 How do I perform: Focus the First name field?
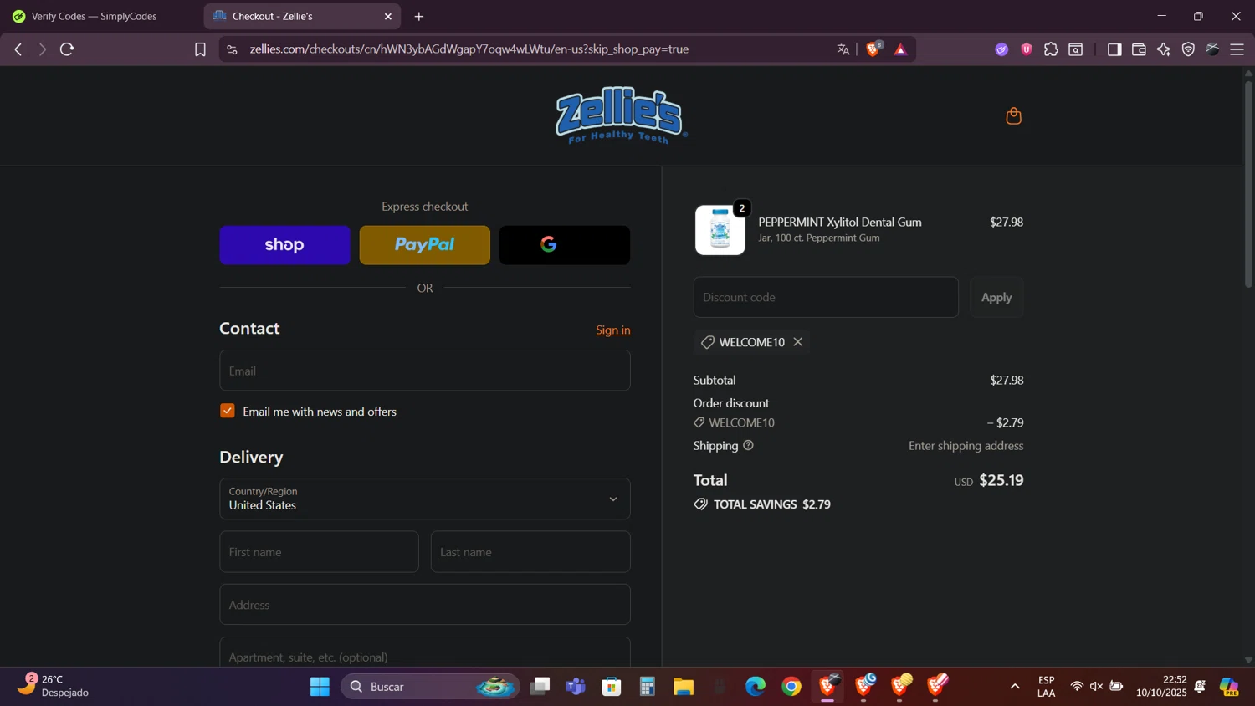pos(319,552)
